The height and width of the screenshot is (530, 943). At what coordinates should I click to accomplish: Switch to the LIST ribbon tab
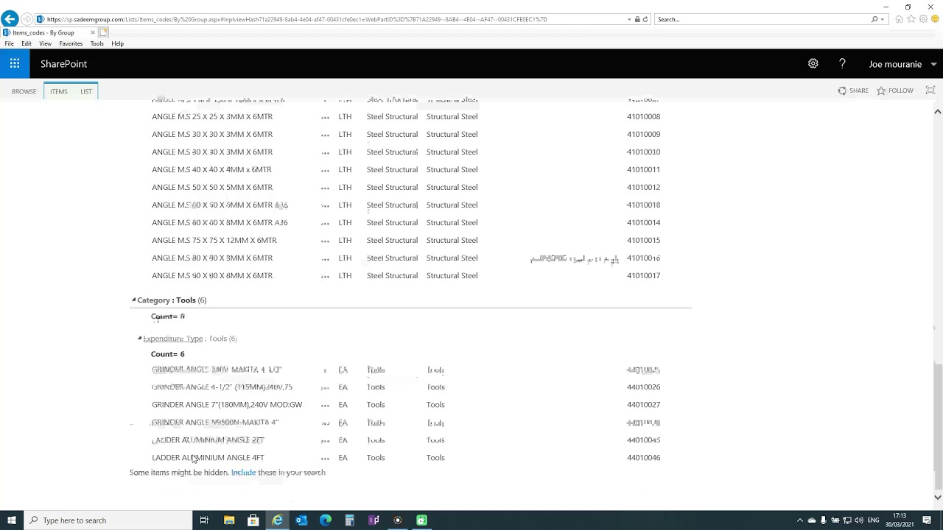[86, 91]
